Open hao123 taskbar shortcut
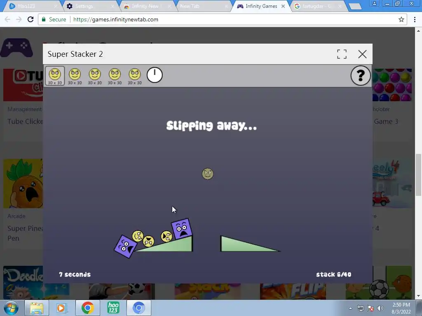Screen dimensions: 422x316 point(113,308)
